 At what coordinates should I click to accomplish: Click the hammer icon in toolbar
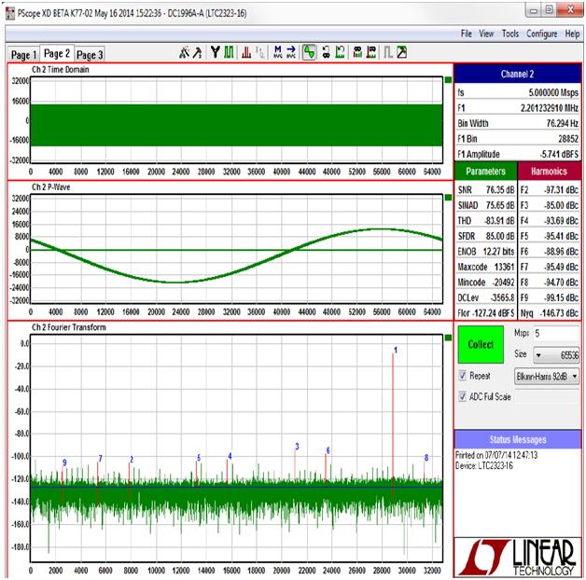coord(197,53)
